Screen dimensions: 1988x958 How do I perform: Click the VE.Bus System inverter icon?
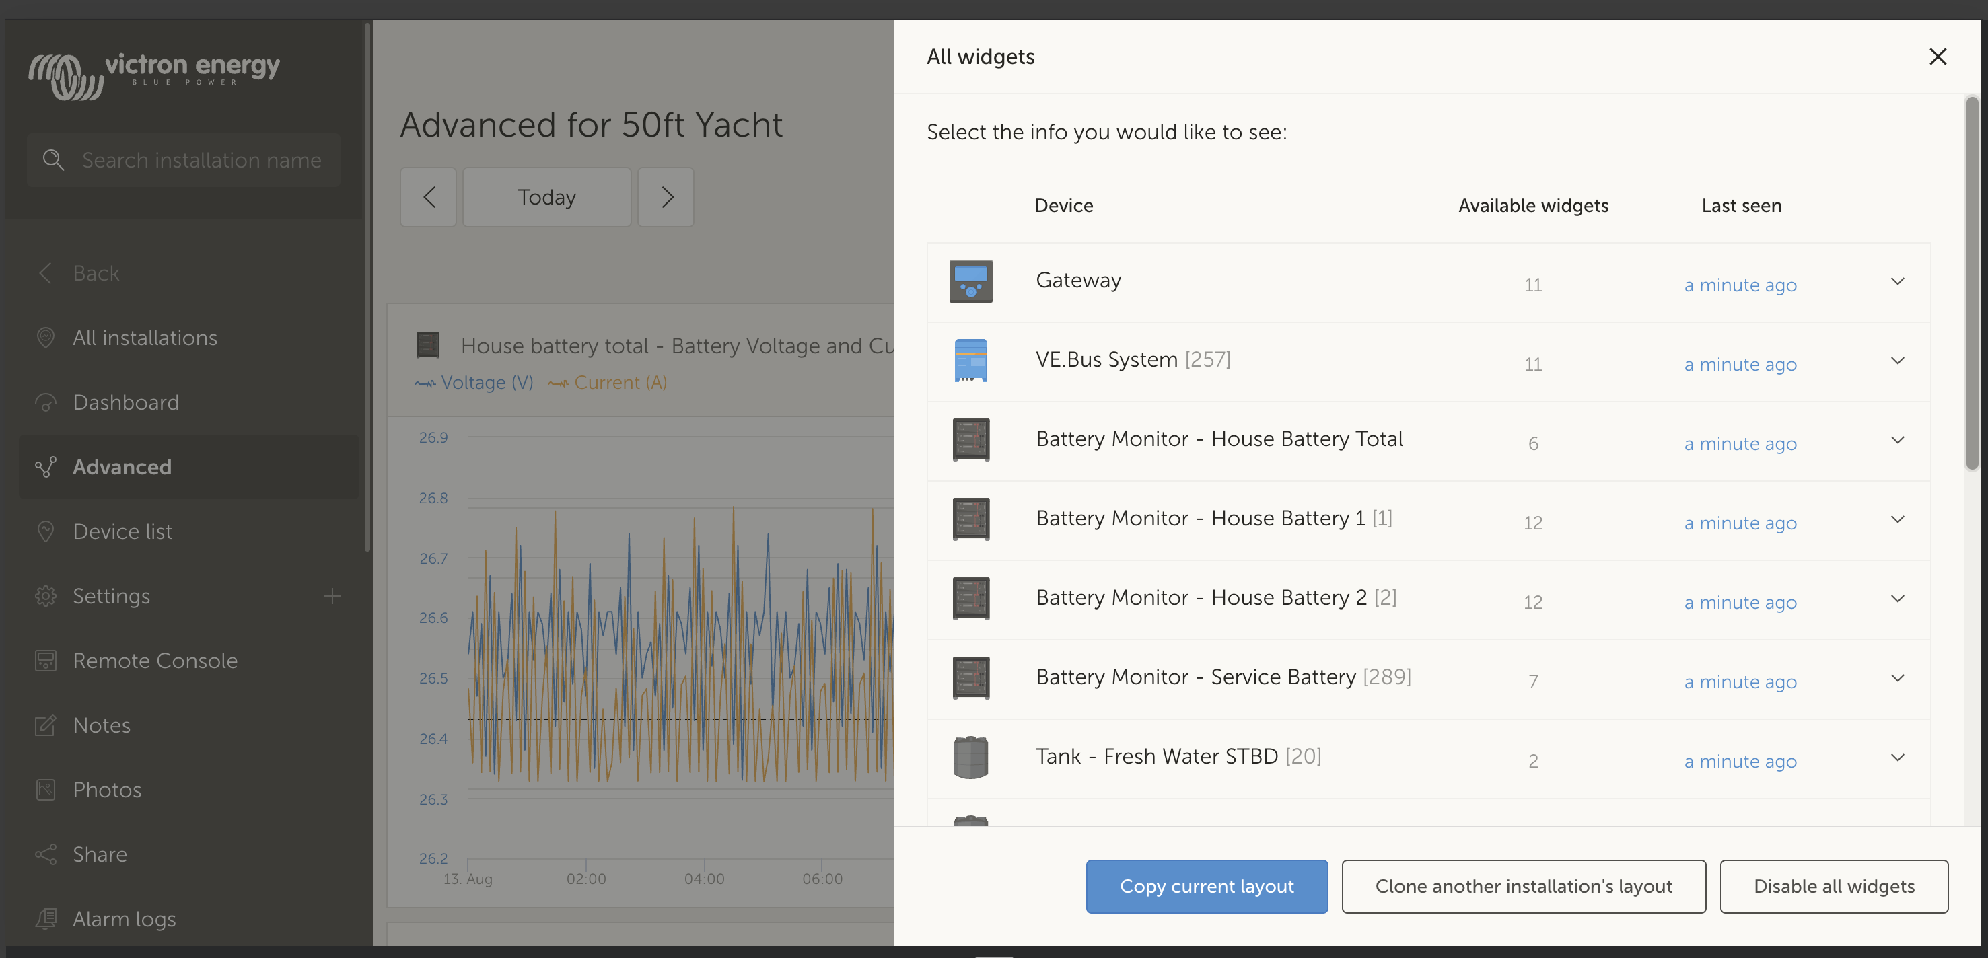970,360
